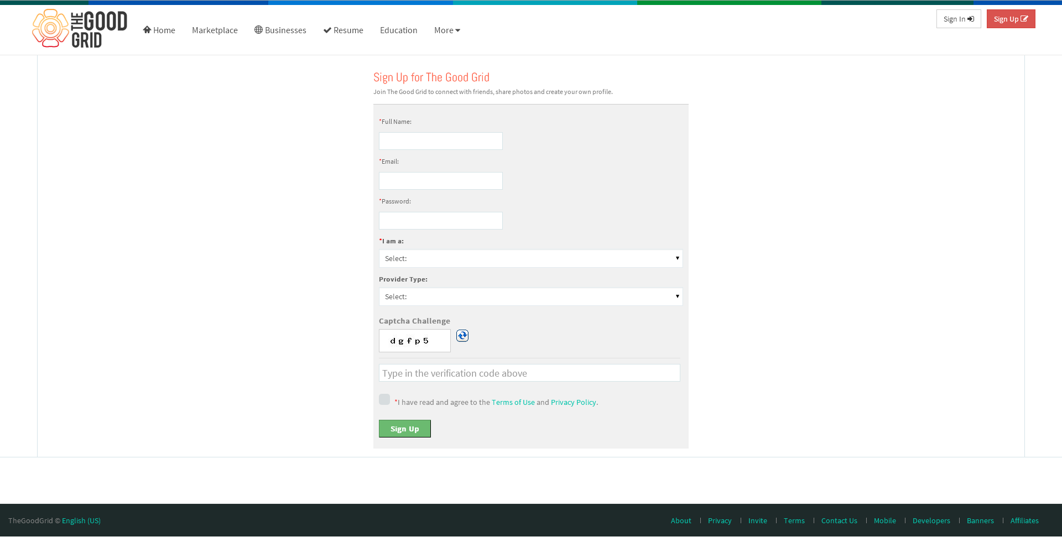Open the Privacy Policy link
Screen dimensions: 1062x547
pyautogui.click(x=574, y=402)
